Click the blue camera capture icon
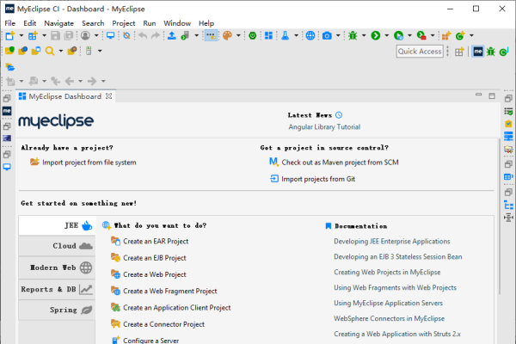Image resolution: width=516 pixels, height=344 pixels. point(327,35)
